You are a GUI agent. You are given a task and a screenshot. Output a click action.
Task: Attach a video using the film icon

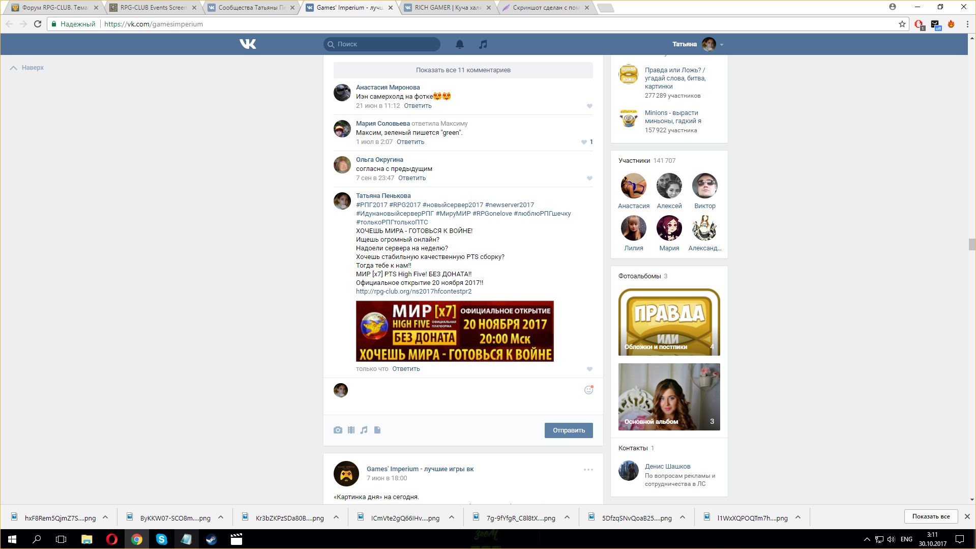(351, 430)
